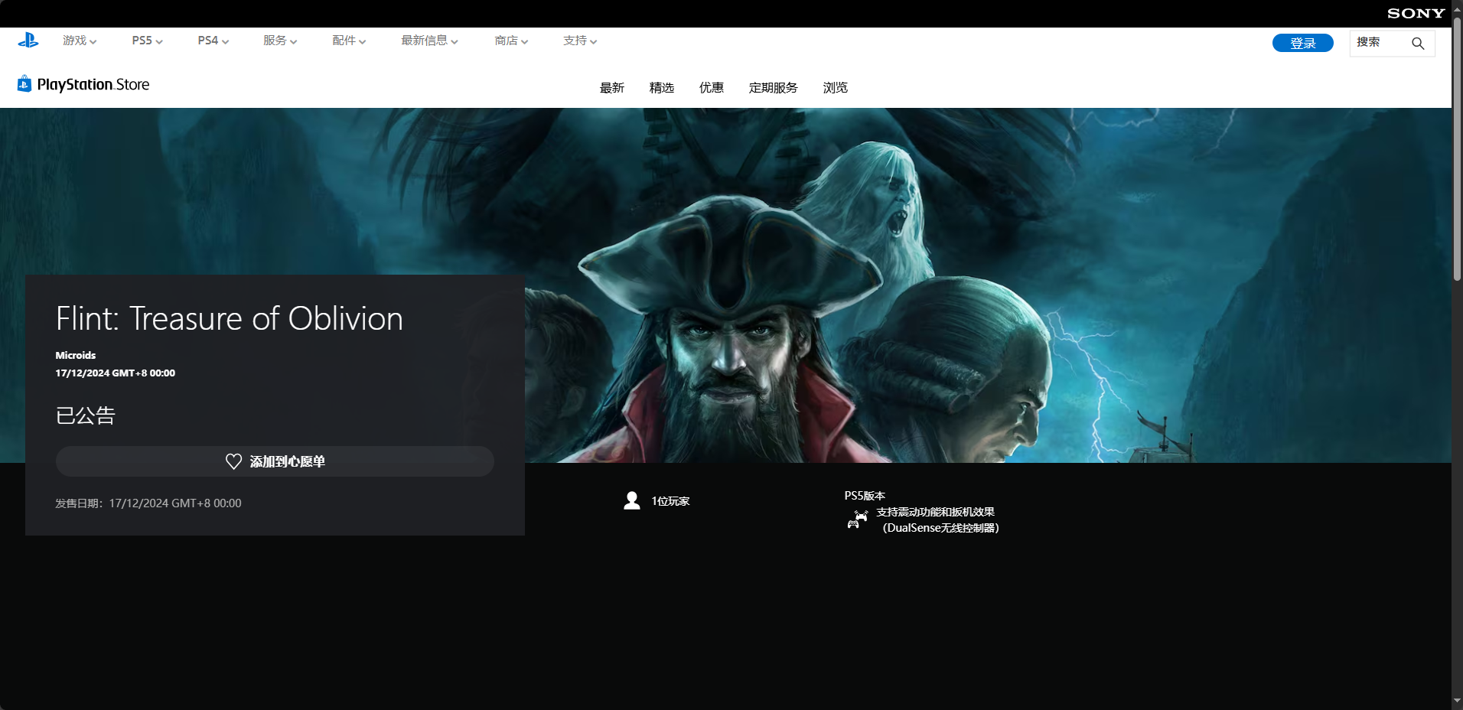
Task: Click the PS5版本 label
Action: 865,496
